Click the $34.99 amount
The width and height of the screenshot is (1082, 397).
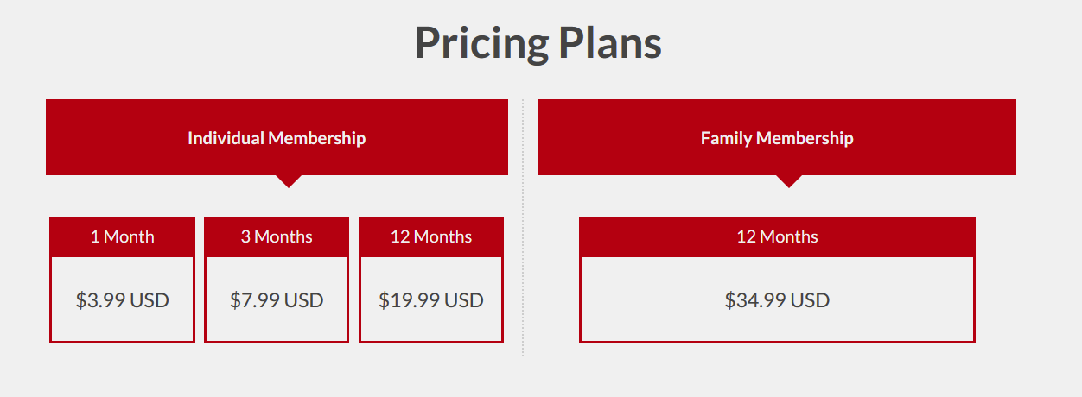[x=755, y=300]
